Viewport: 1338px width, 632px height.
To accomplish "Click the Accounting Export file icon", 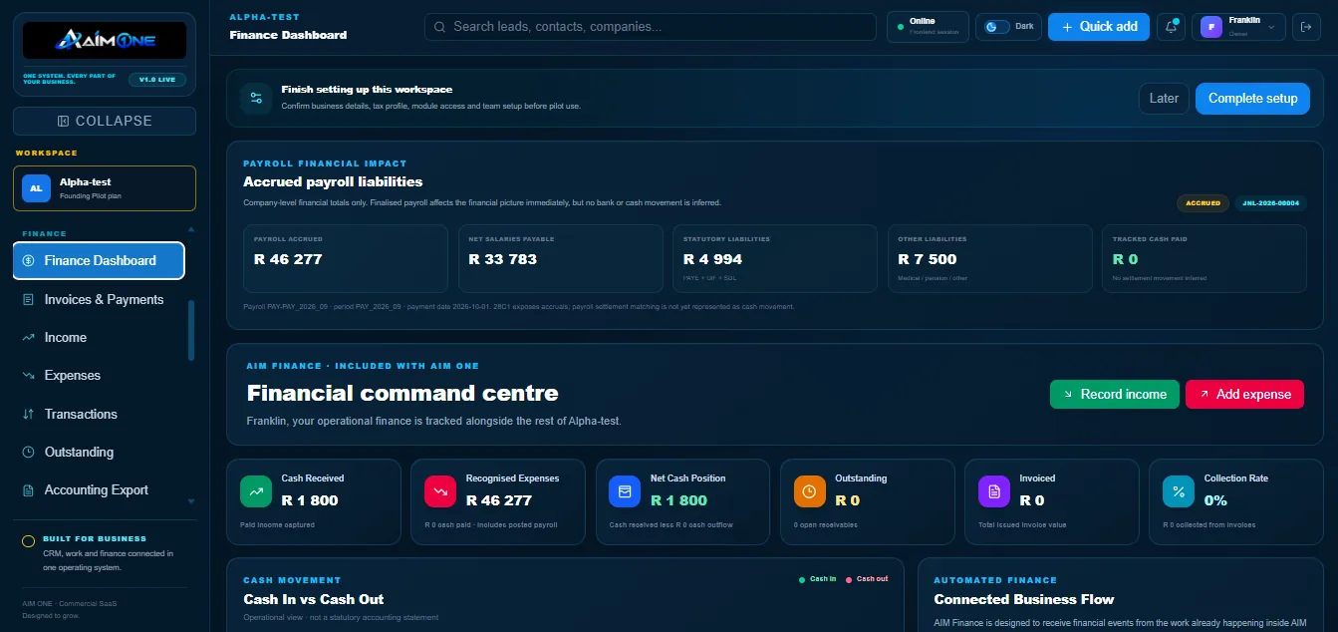I will (28, 489).
